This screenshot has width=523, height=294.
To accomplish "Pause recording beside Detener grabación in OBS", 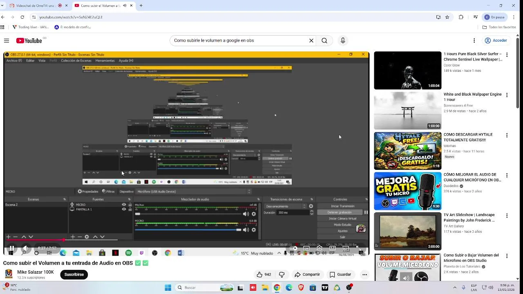I will coord(366,212).
